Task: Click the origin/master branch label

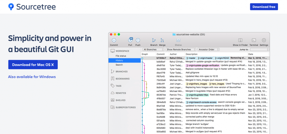Action: 205,58
